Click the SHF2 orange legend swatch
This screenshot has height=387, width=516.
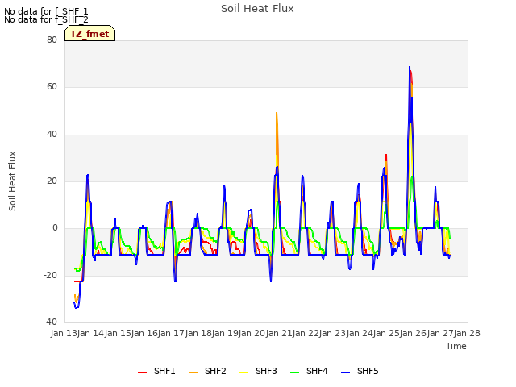[193, 372]
